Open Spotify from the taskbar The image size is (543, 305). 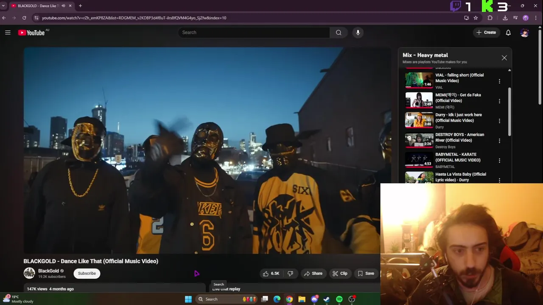(x=339, y=299)
